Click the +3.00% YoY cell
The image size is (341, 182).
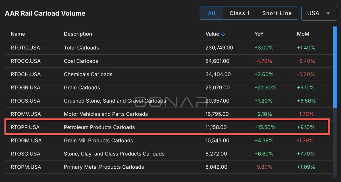point(264,48)
